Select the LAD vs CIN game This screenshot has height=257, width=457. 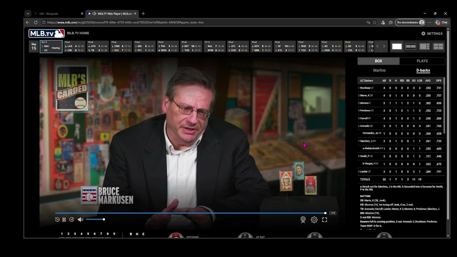[74, 46]
